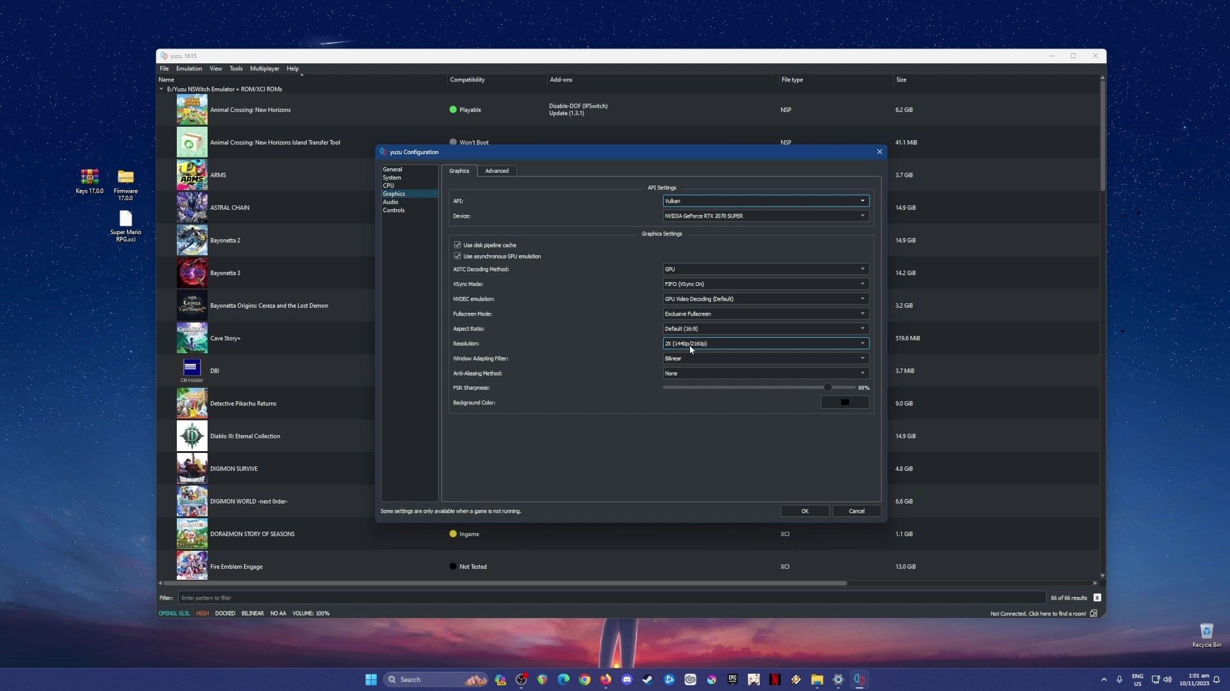Screen dimensions: 1230x691
Task: Open Microsoft Edge from taskbar
Action: pyautogui.click(x=564, y=679)
